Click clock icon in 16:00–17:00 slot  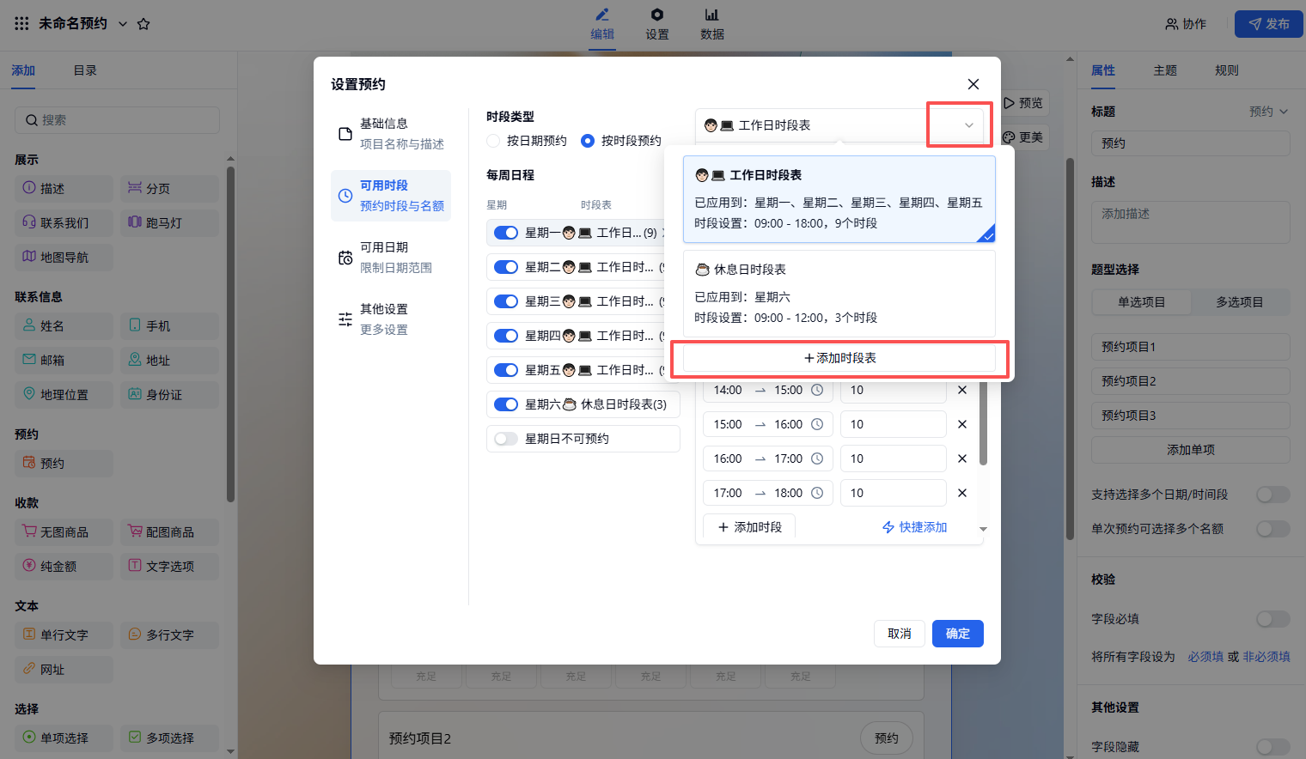click(817, 458)
